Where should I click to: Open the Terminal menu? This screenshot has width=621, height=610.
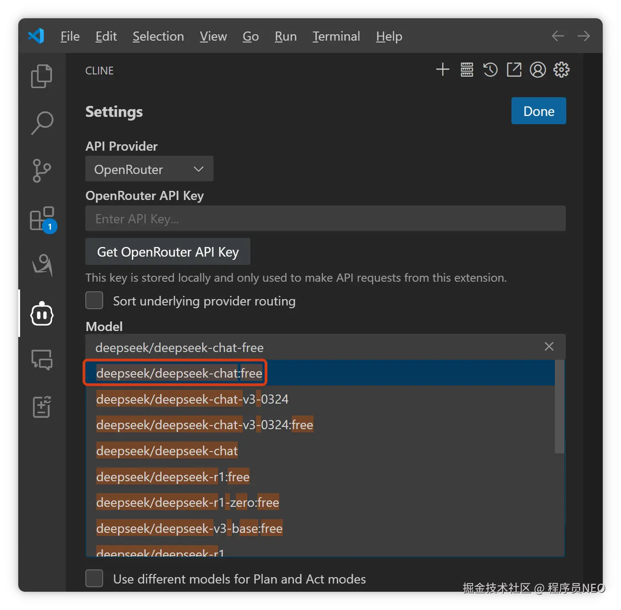click(336, 37)
